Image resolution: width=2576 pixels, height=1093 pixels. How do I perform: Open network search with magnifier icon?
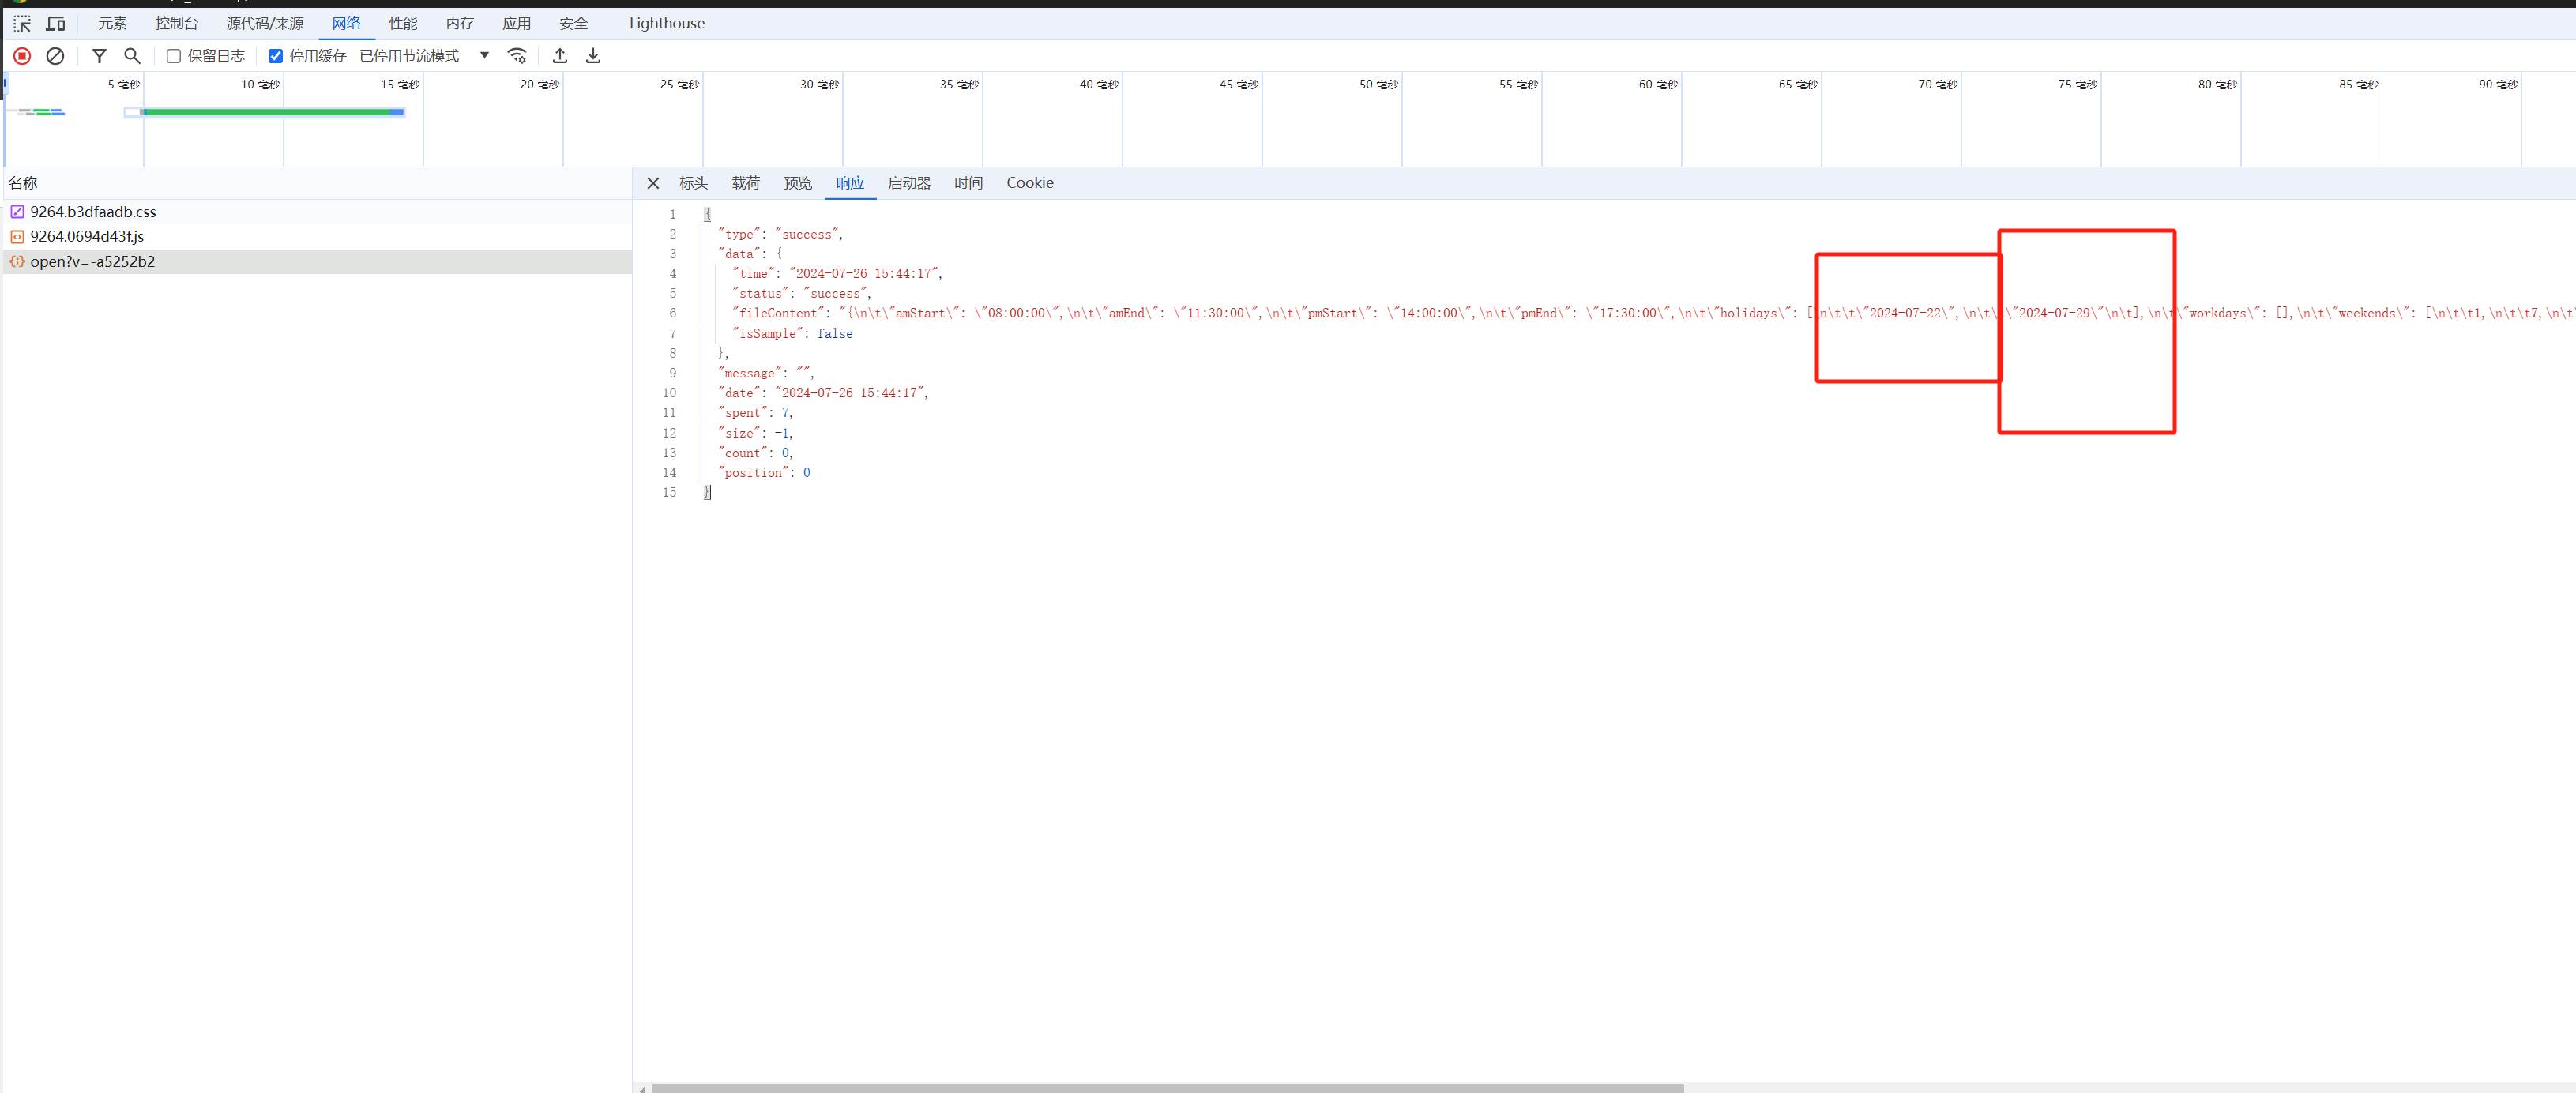tap(132, 56)
